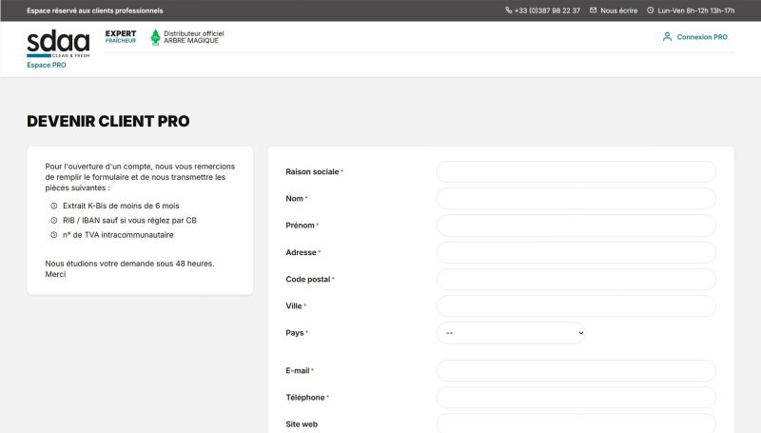The height and width of the screenshot is (433, 761).
Task: Click the phone icon in top bar
Action: coord(509,10)
